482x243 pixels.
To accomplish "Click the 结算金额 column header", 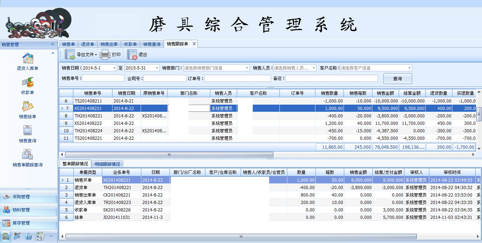I will point(412,93).
